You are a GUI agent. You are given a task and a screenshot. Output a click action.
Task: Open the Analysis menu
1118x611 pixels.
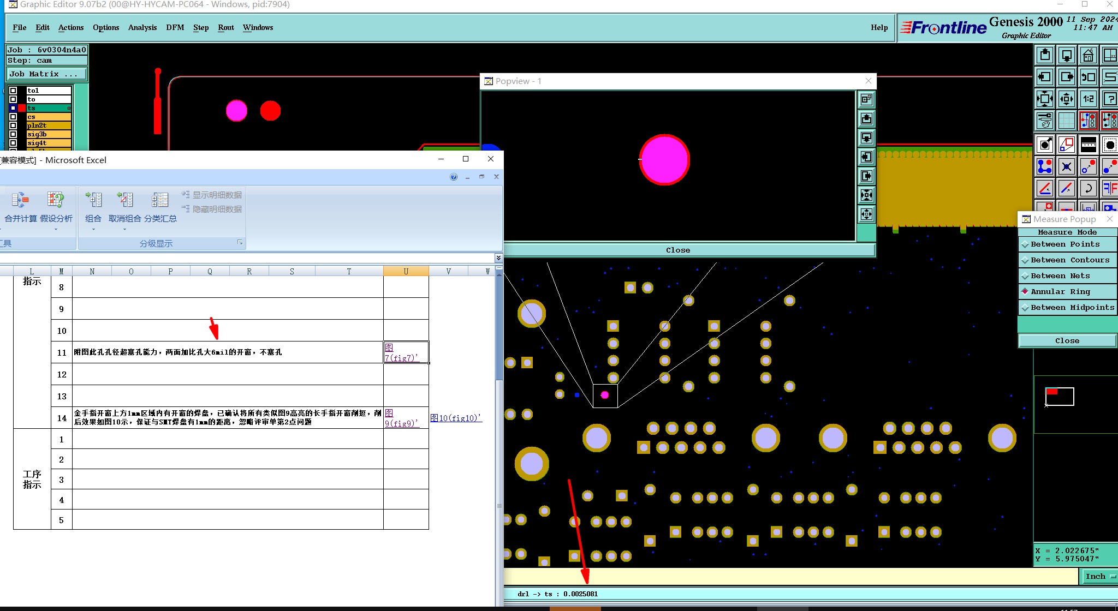click(x=142, y=27)
